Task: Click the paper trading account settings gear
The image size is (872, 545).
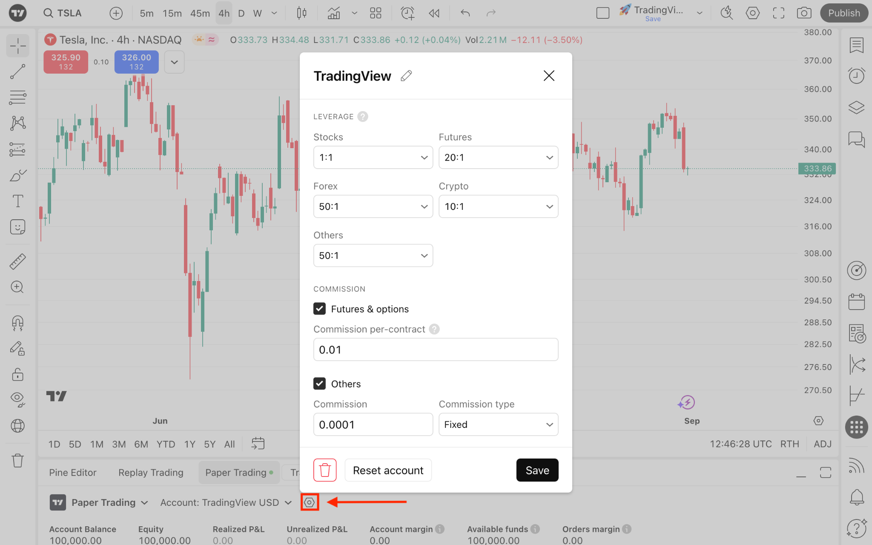Action: tap(310, 502)
